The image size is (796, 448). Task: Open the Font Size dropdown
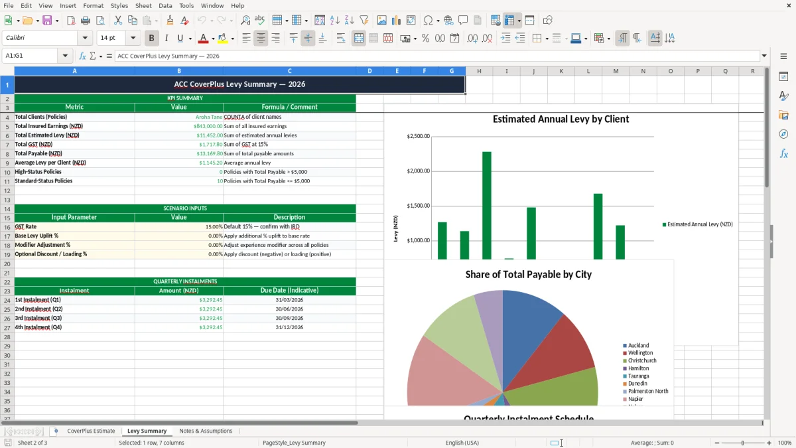(x=133, y=38)
